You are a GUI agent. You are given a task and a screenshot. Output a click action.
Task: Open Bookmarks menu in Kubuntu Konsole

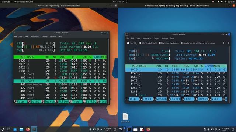[35, 36]
